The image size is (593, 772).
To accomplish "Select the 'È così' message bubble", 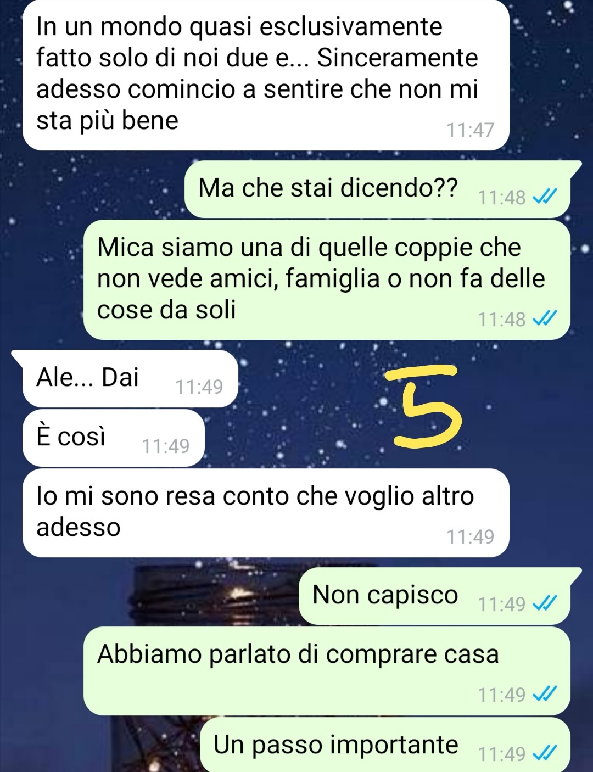I will 114,438.
